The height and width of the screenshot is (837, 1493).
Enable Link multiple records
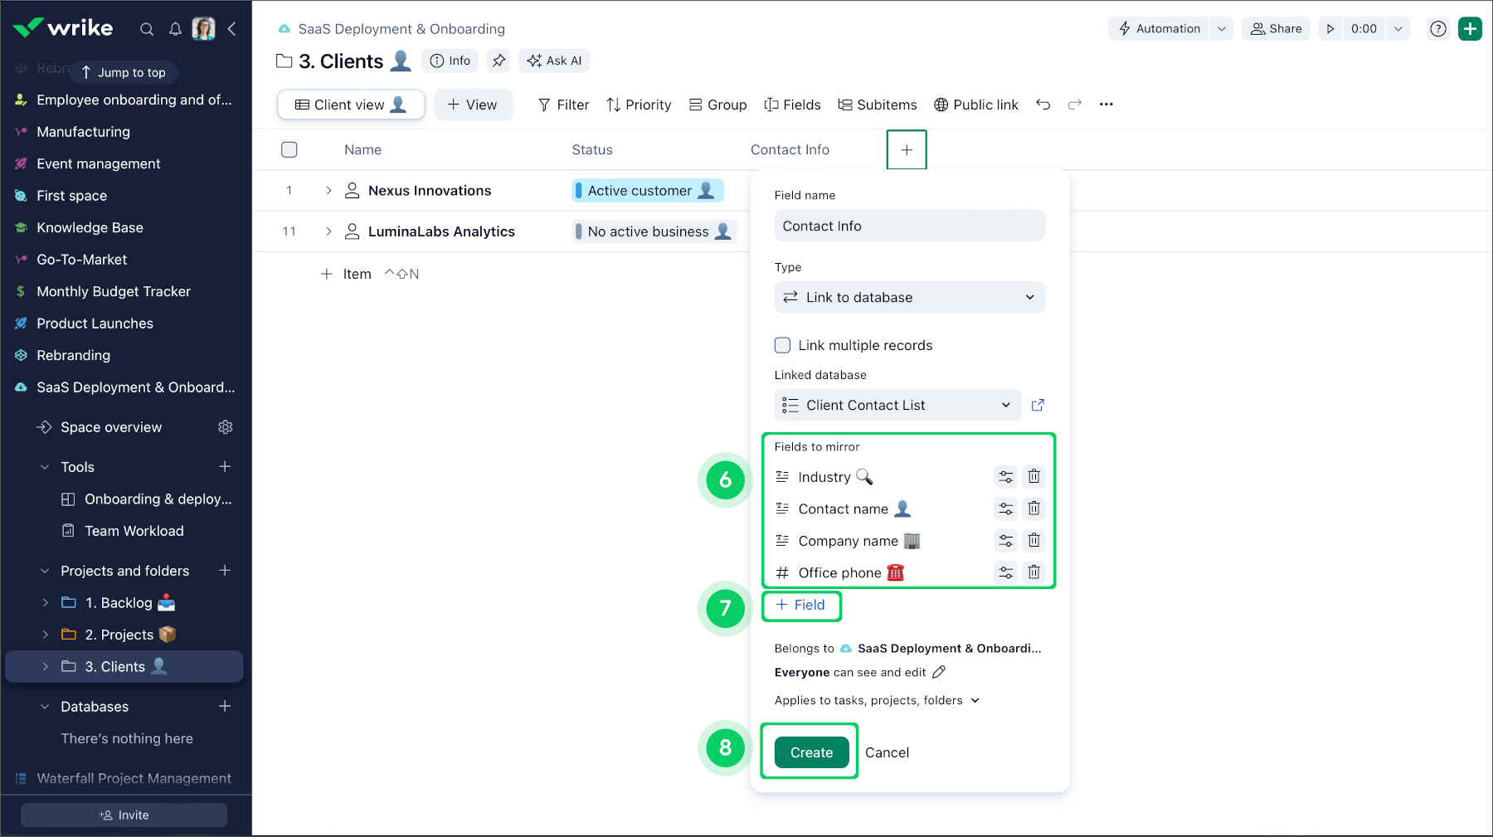pyautogui.click(x=782, y=345)
